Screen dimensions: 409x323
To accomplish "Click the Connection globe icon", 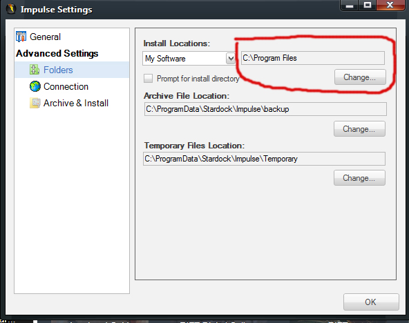I will (35, 86).
